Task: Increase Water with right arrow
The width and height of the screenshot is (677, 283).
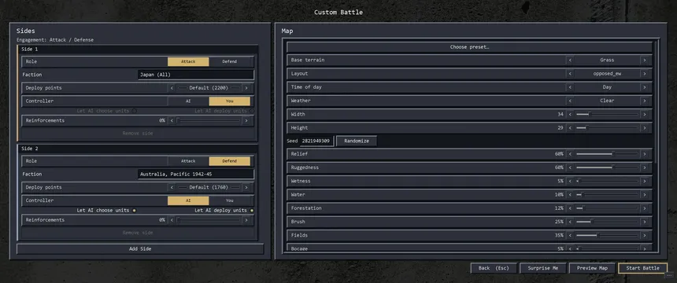Action: click(645, 195)
